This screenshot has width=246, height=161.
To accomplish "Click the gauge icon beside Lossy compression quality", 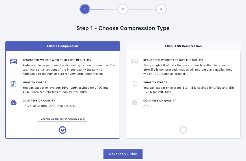I will (14, 103).
